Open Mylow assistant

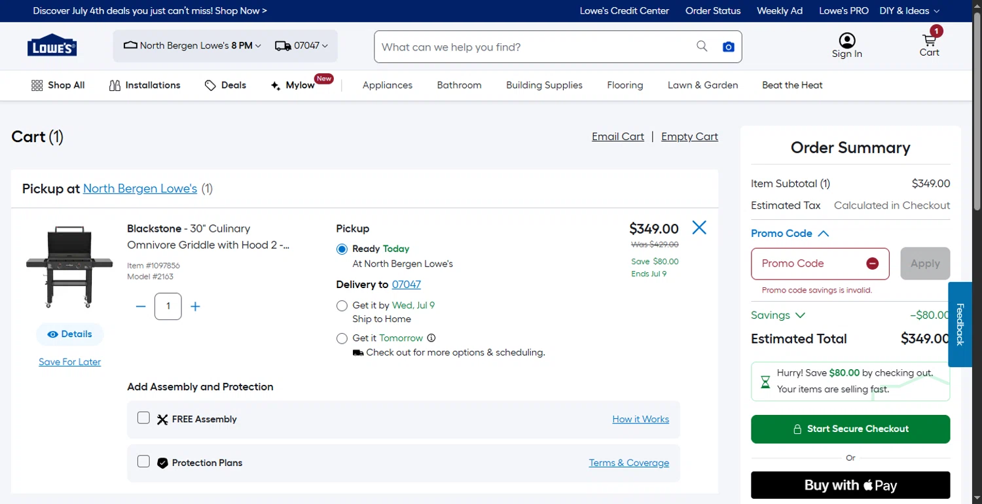point(293,85)
